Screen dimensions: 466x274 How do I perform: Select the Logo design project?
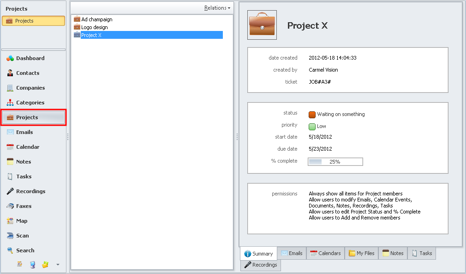tap(94, 27)
